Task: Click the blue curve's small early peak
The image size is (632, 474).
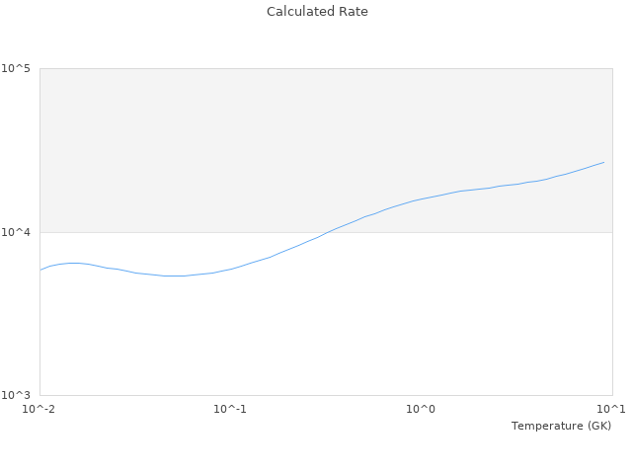Action: click(72, 263)
